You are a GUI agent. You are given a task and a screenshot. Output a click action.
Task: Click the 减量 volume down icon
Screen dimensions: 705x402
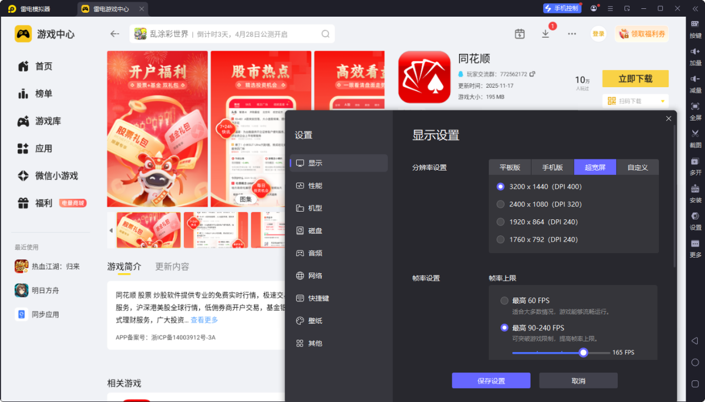pyautogui.click(x=695, y=78)
